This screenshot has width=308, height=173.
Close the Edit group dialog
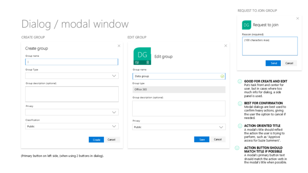[x=226, y=46]
